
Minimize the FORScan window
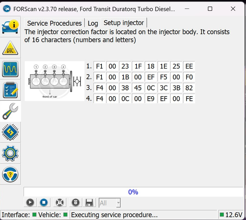187,9
